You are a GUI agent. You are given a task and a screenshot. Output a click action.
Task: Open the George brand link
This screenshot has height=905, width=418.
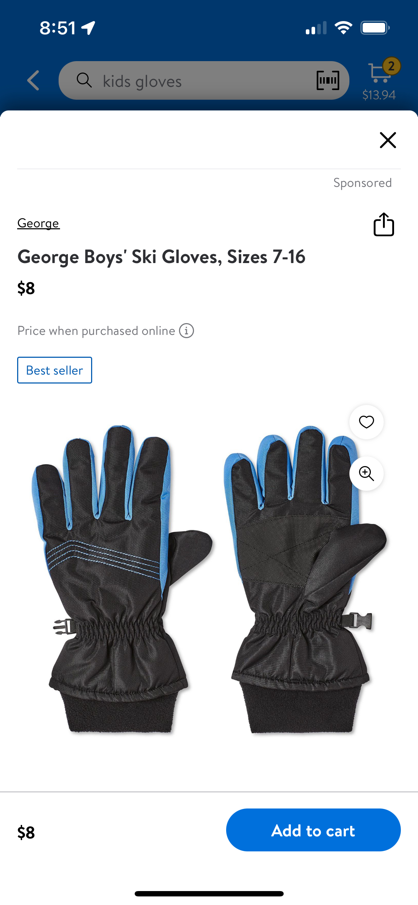pyautogui.click(x=38, y=223)
